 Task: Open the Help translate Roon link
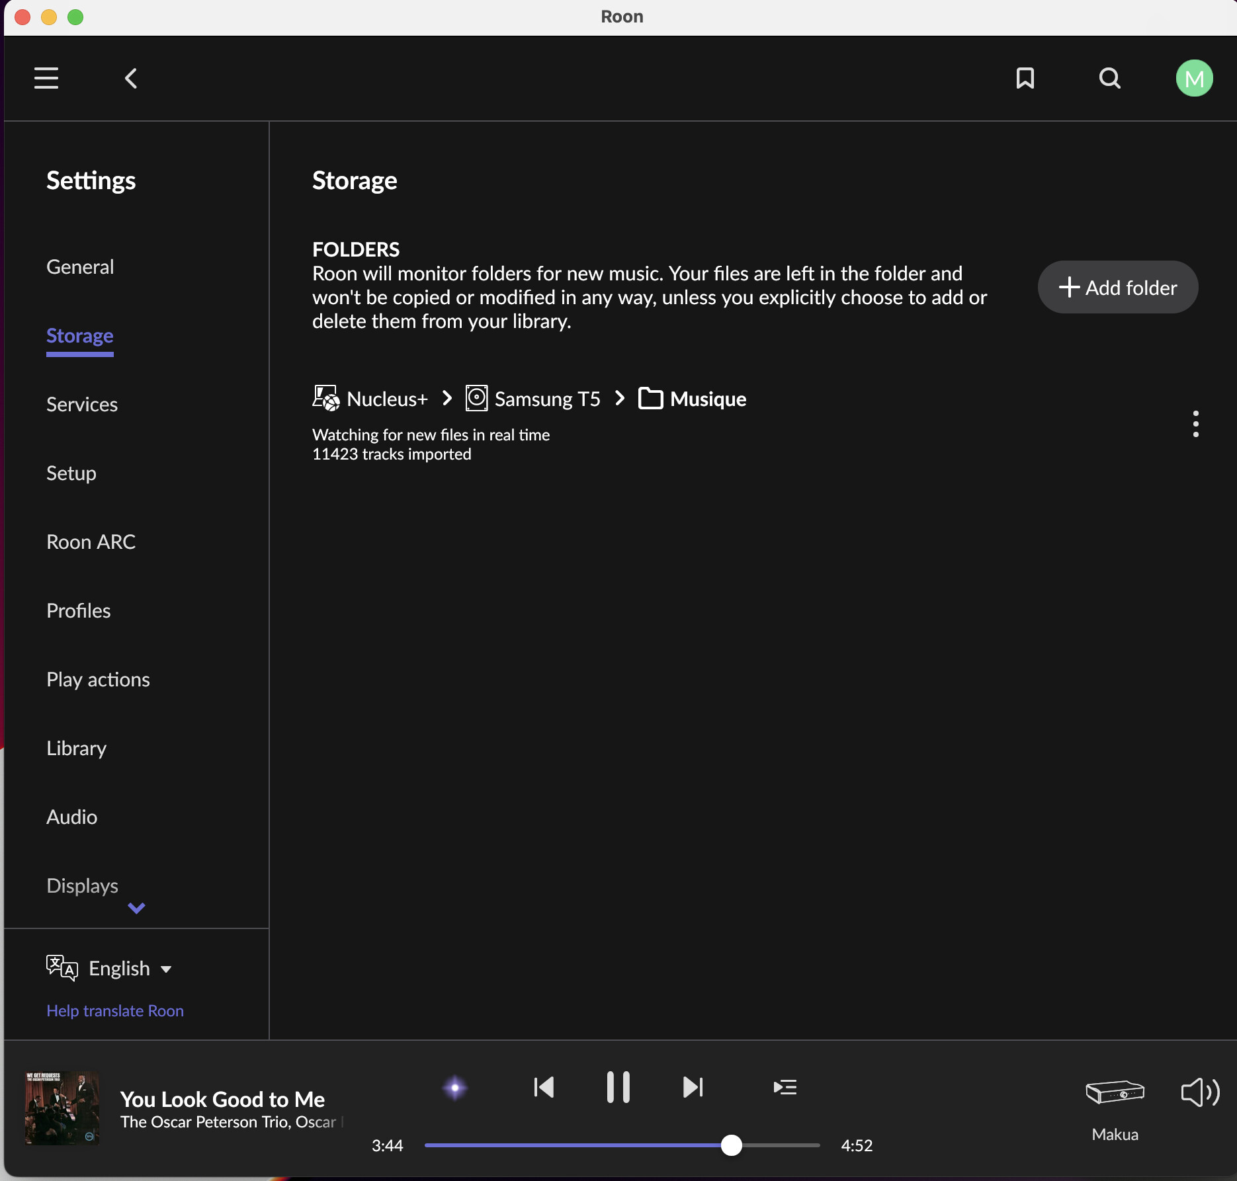115,1011
